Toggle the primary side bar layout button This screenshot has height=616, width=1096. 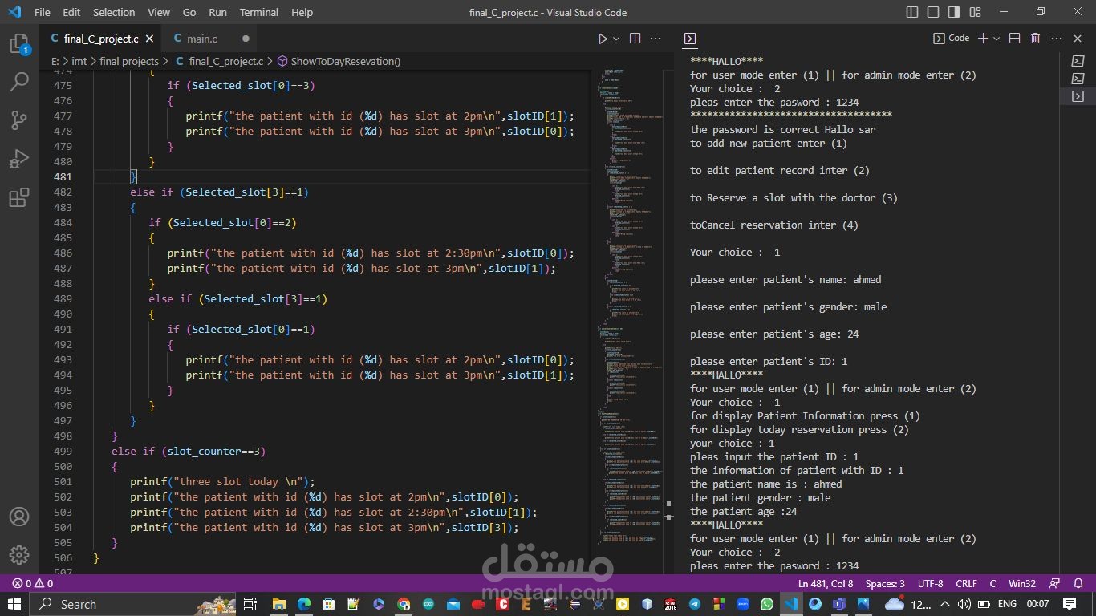coord(912,12)
